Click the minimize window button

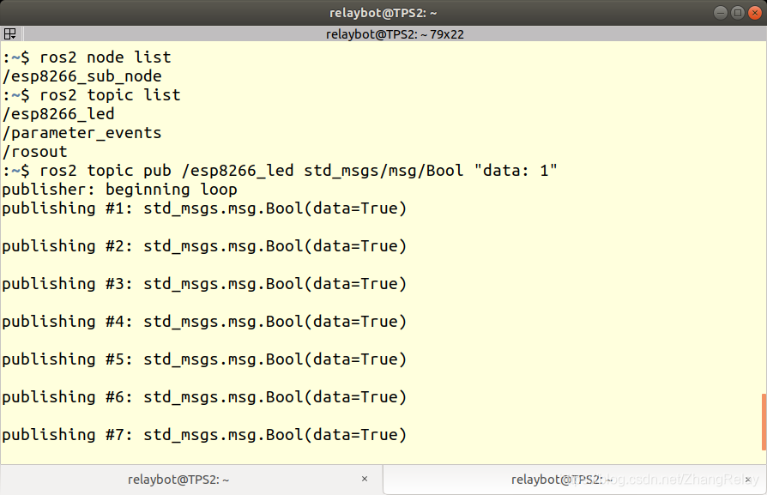pyautogui.click(x=720, y=12)
